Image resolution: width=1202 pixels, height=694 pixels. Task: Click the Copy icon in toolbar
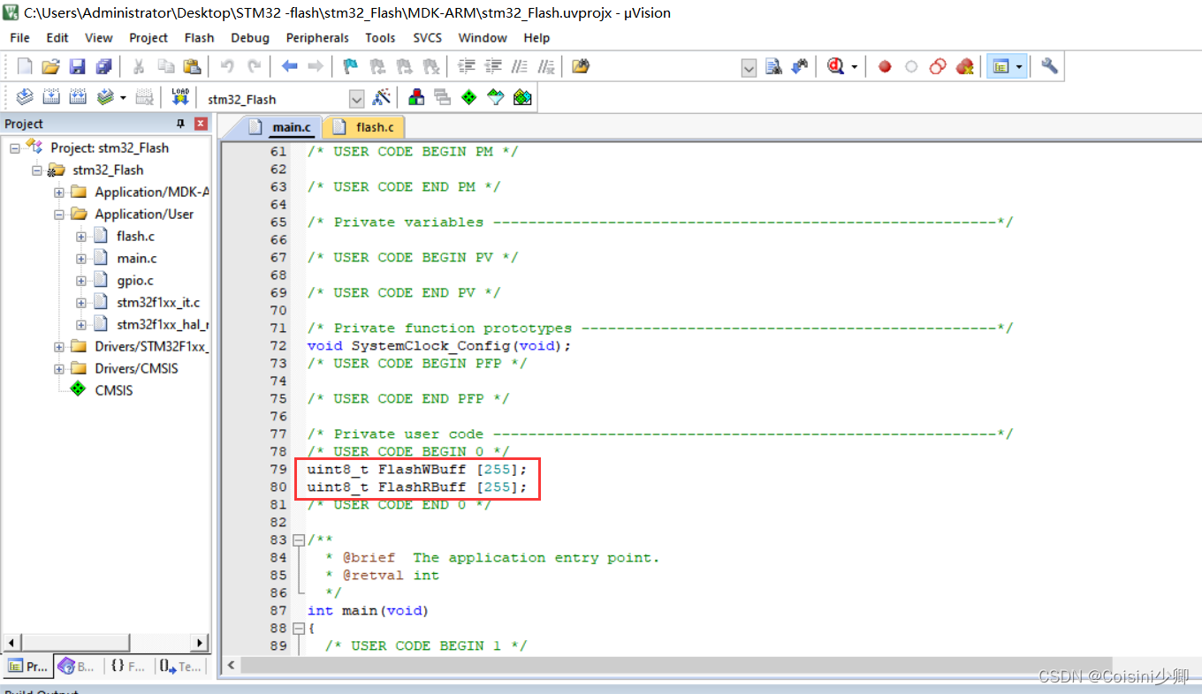click(x=165, y=66)
